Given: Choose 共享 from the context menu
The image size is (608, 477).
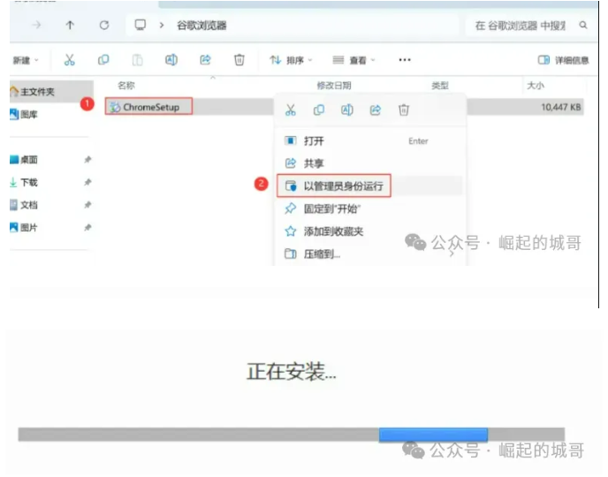Looking at the screenshot, I should [x=370, y=163].
